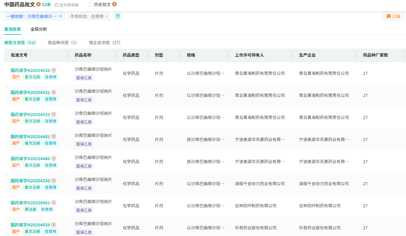Switch to the 全局分析 tab
This screenshot has width=406, height=236.
(39, 29)
